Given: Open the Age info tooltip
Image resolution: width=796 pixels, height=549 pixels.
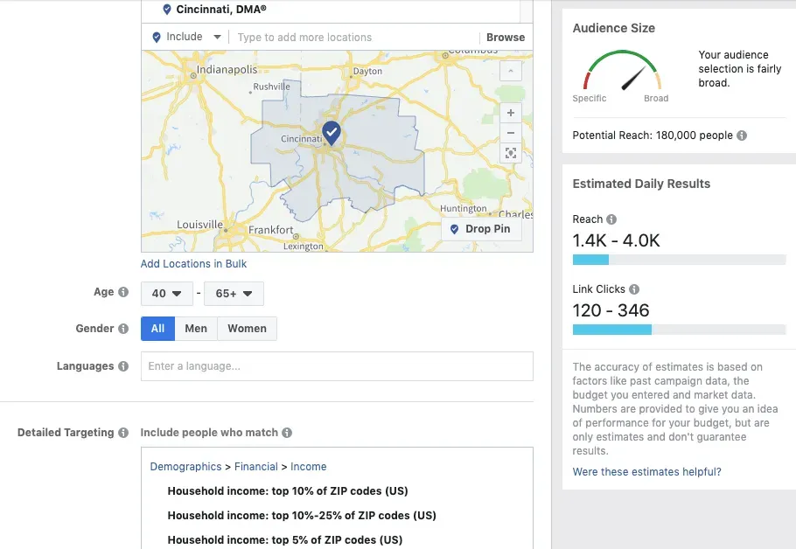Looking at the screenshot, I should [x=123, y=291].
